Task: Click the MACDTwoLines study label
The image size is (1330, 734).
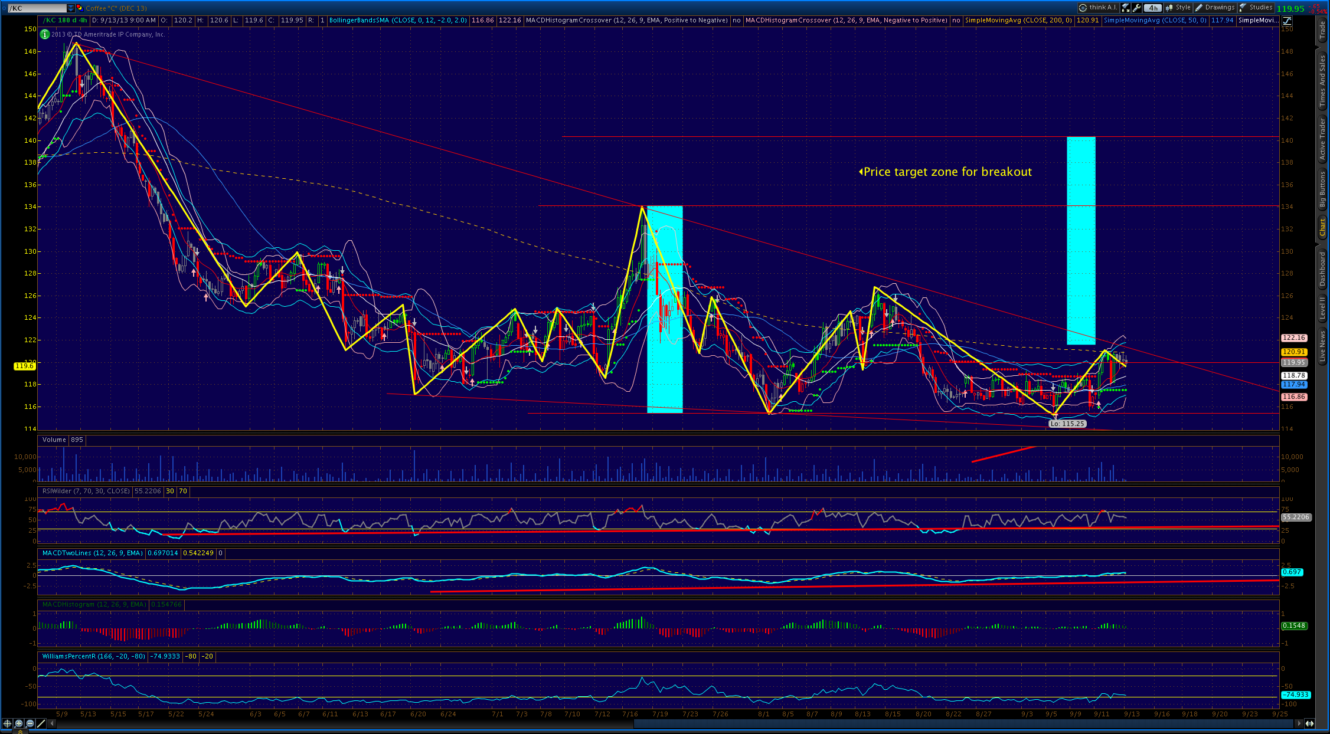Action: 93,553
